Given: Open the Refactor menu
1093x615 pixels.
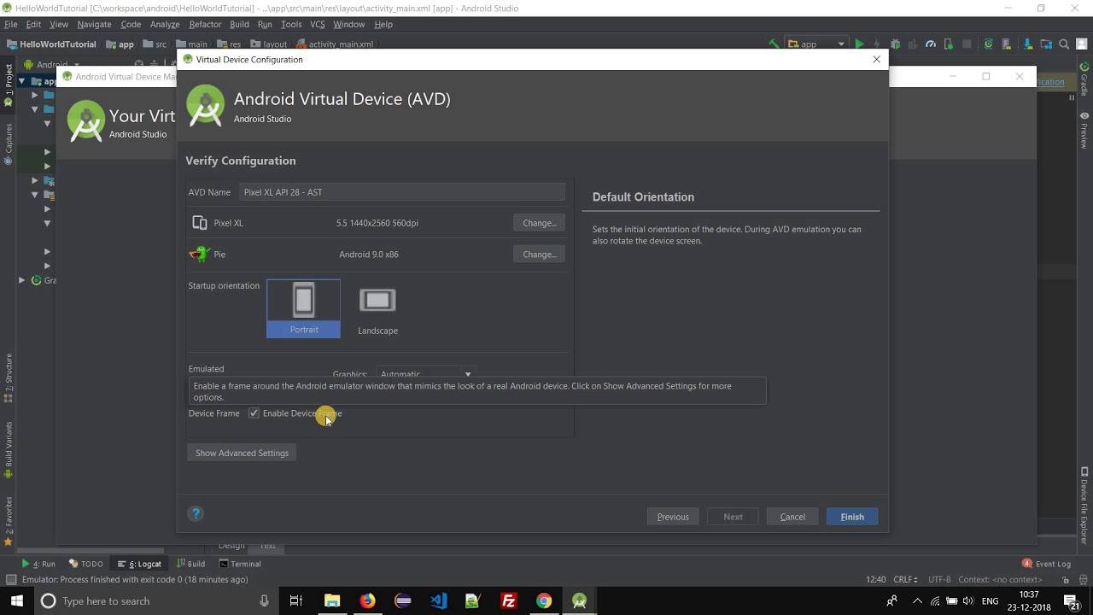Looking at the screenshot, I should pyautogui.click(x=205, y=25).
